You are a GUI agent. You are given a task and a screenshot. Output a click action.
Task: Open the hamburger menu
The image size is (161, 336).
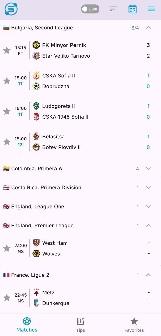click(152, 9)
